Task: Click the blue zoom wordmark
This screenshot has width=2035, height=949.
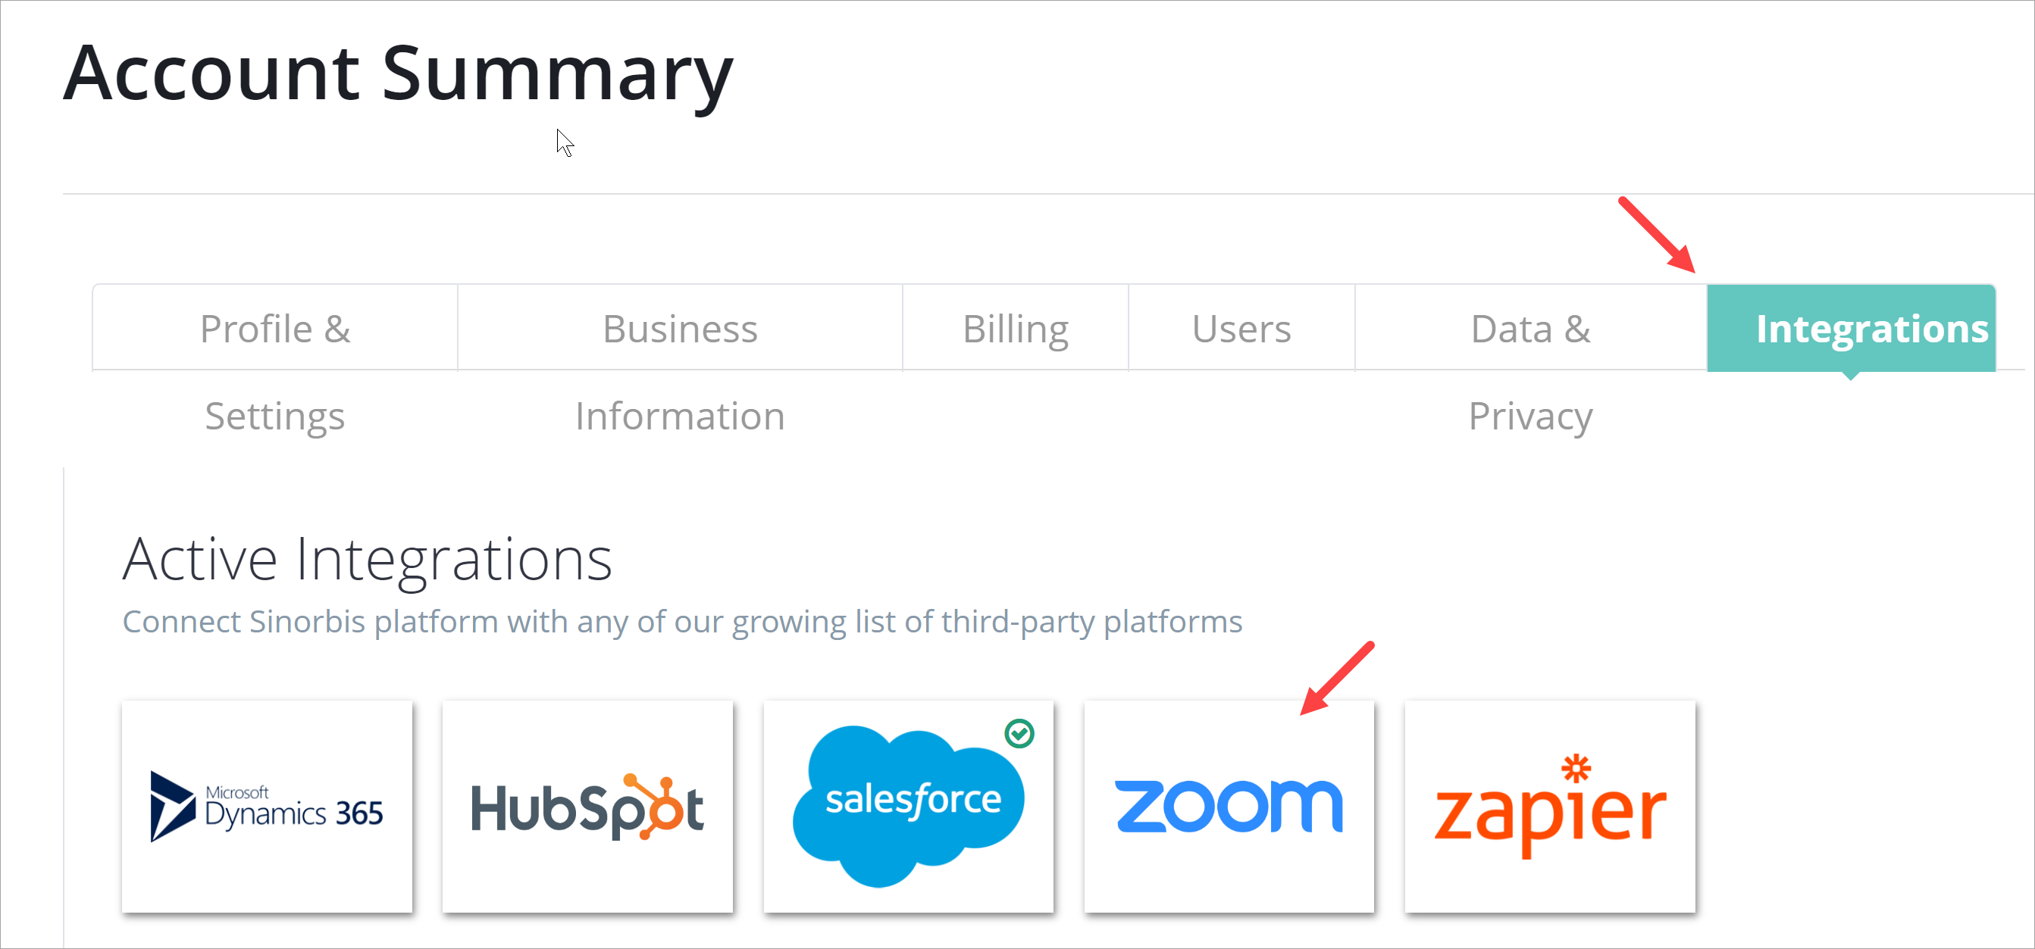Action: click(x=1229, y=806)
